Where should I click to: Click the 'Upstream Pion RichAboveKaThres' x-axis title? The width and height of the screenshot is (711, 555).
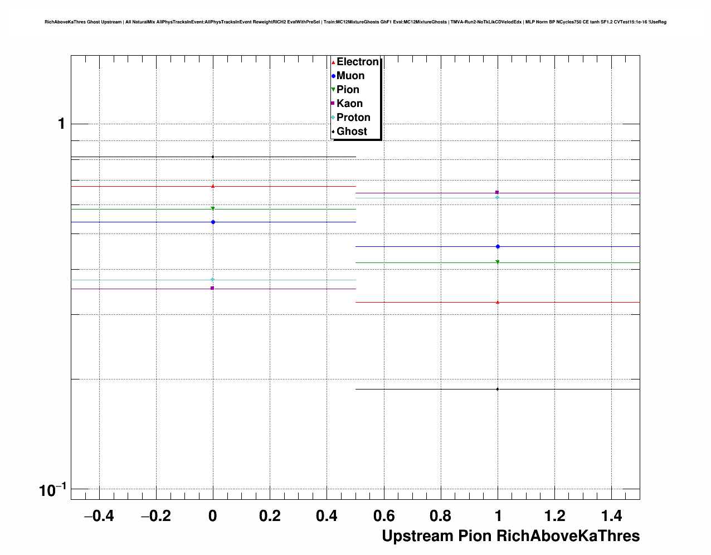tap(510, 536)
